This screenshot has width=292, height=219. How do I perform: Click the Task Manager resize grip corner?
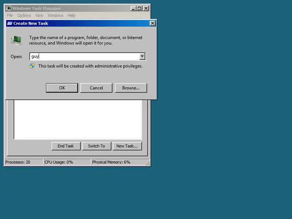click(x=147, y=163)
